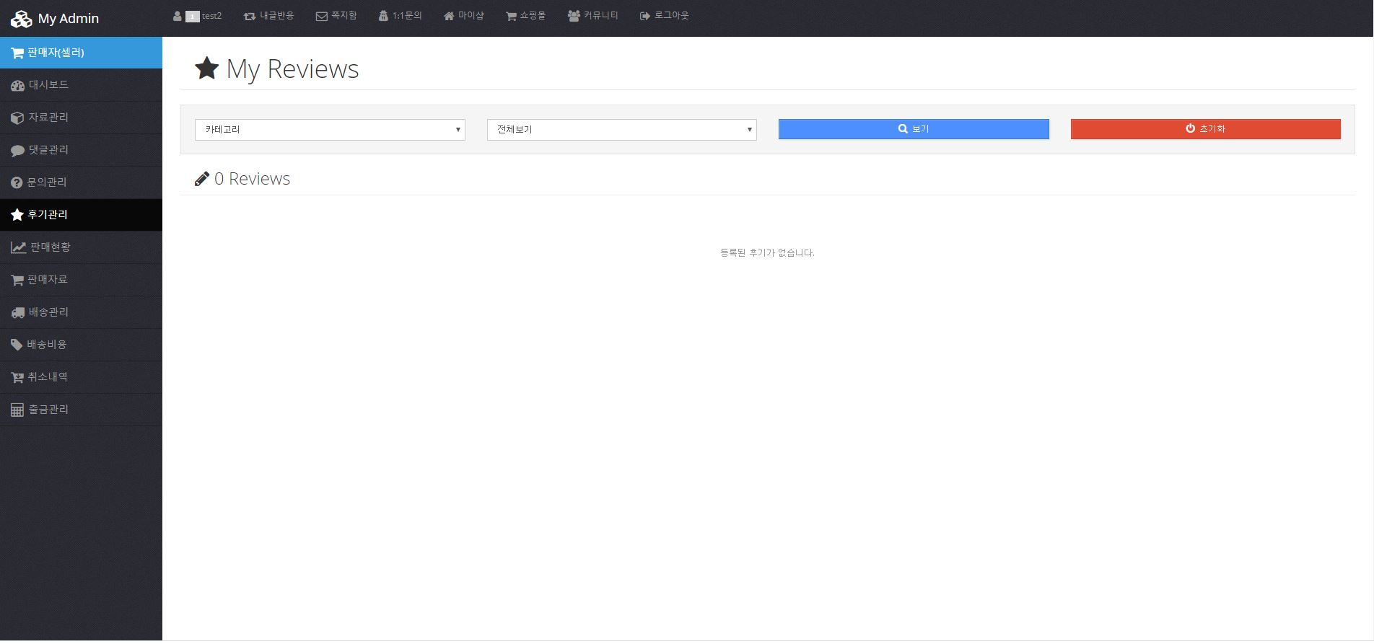Open the 전체보기 dropdown

pyautogui.click(x=621, y=130)
